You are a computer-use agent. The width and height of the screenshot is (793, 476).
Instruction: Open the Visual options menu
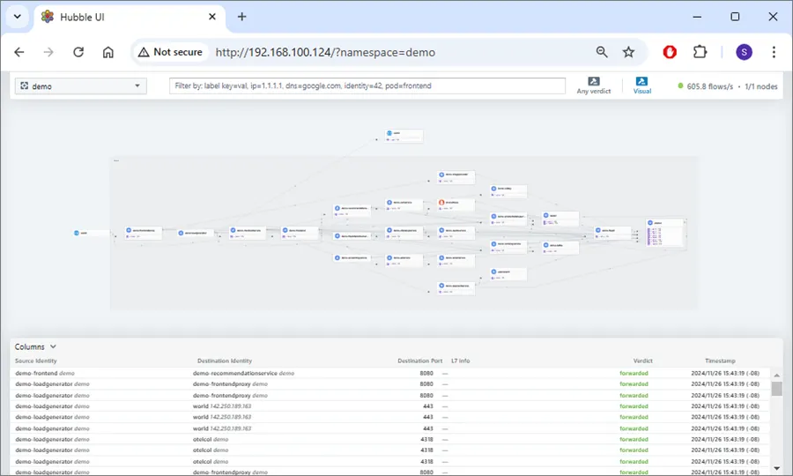click(x=642, y=86)
